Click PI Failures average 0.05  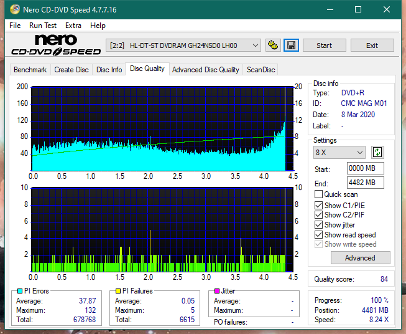pos(188,301)
